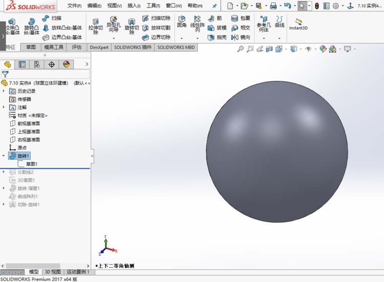Choose the 拔模 draft tool
This screenshot has height=282, width=384.
[x=217, y=28]
